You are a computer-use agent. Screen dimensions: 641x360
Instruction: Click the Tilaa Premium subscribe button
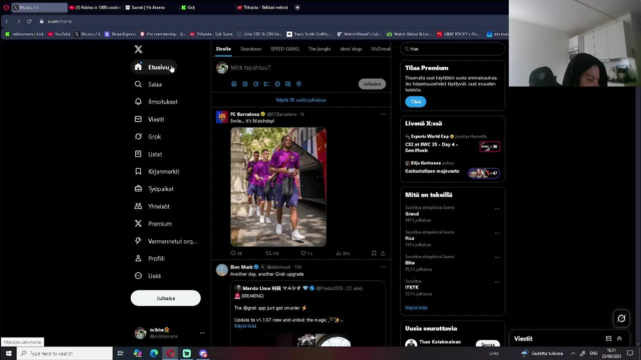pos(416,101)
